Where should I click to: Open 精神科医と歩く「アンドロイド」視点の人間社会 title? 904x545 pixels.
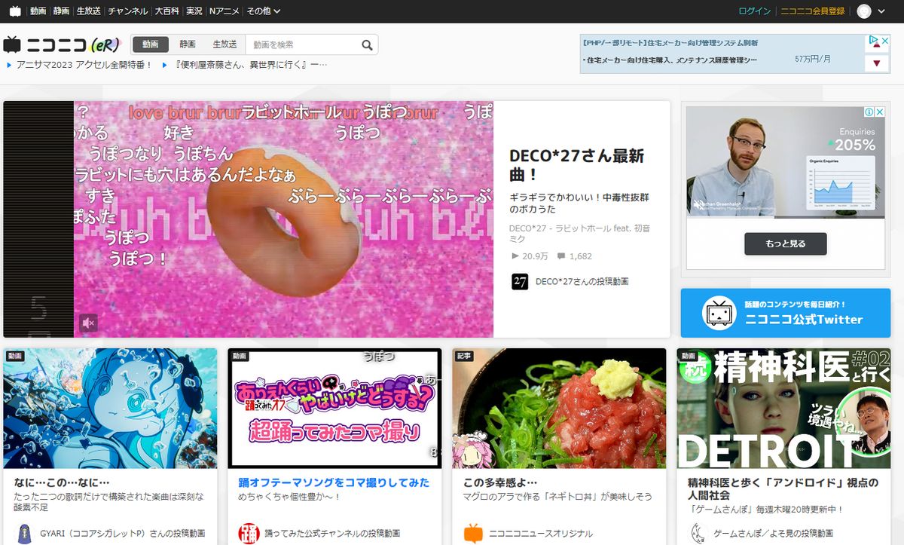tap(783, 489)
